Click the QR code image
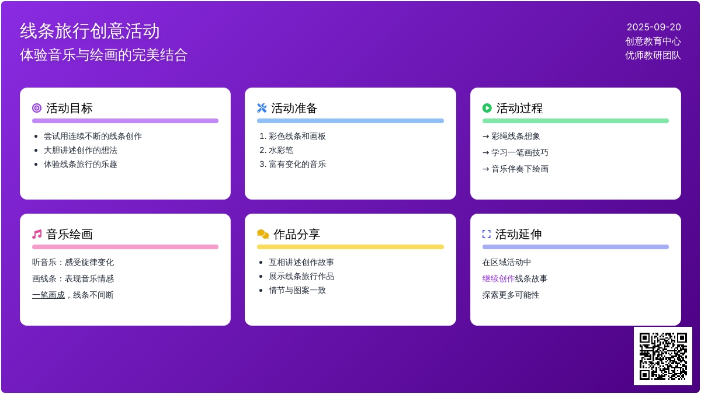 [662, 355]
